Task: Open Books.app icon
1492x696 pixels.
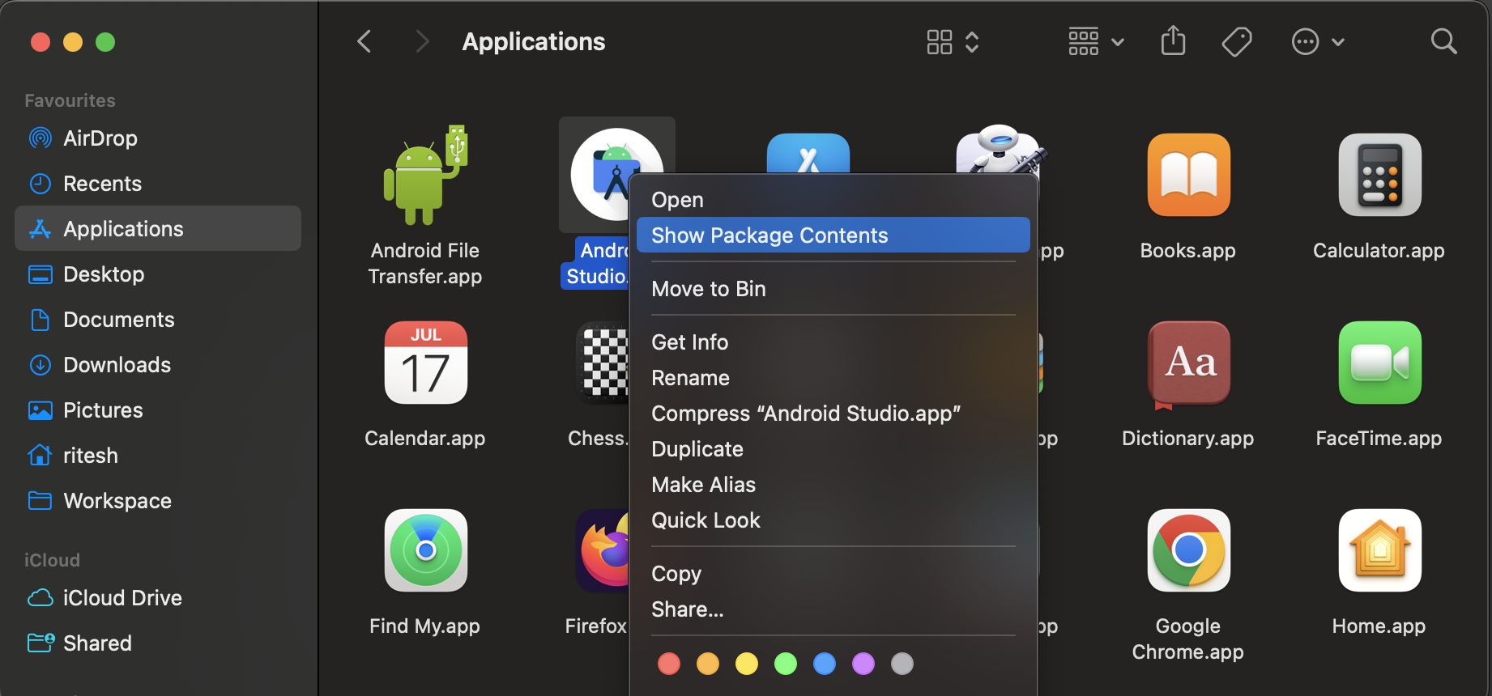Action: 1188,175
